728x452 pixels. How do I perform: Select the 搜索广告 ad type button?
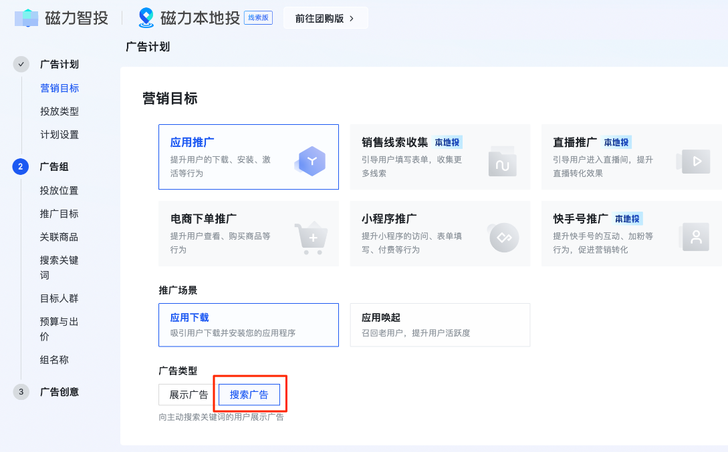click(x=250, y=394)
